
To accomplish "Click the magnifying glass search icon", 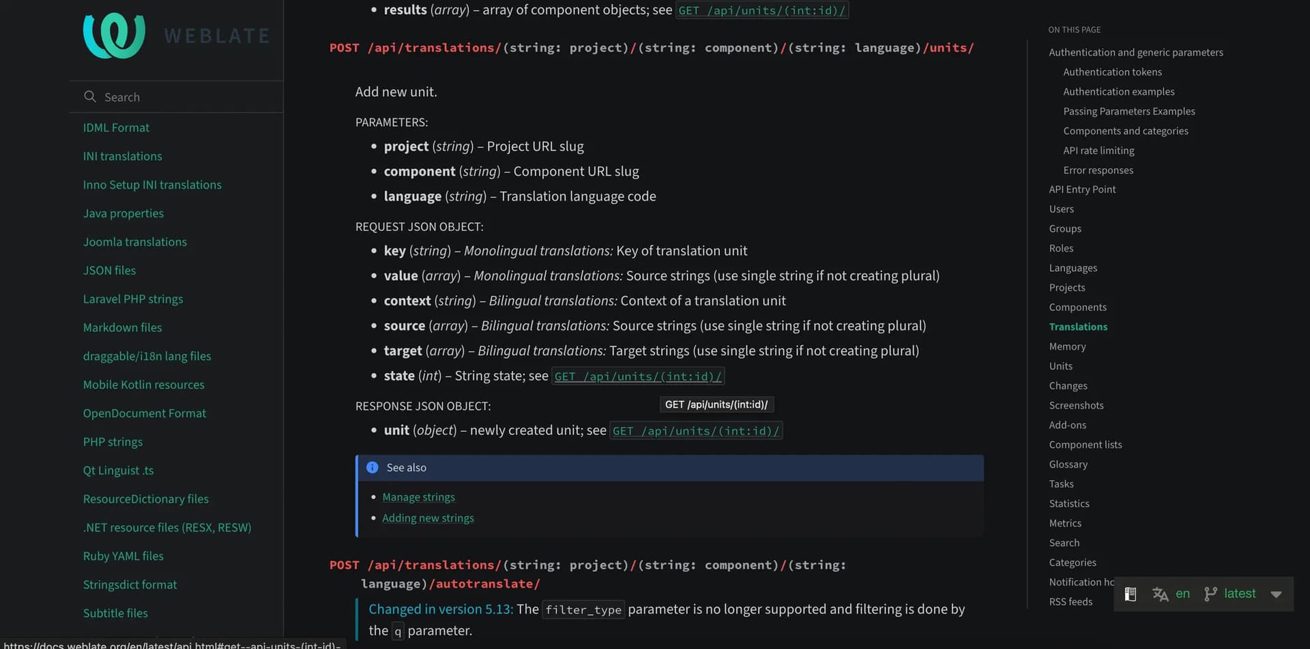I will click(90, 97).
